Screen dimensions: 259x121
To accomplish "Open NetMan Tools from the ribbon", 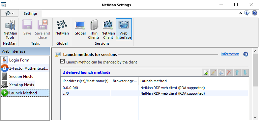I will (10, 29).
